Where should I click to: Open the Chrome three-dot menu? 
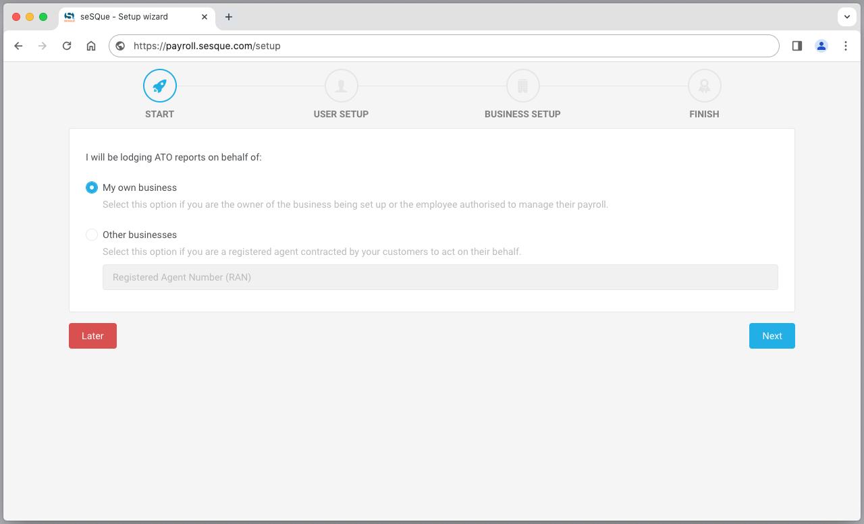pos(846,46)
